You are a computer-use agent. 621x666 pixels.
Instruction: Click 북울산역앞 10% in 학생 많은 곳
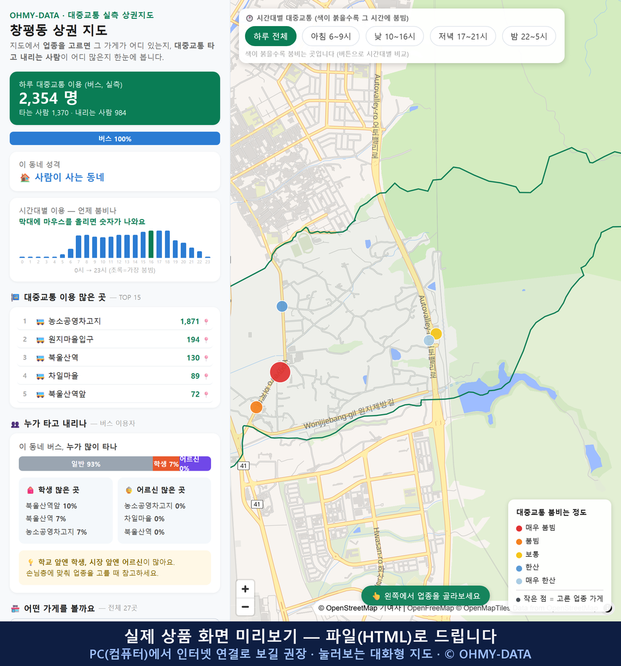click(52, 506)
